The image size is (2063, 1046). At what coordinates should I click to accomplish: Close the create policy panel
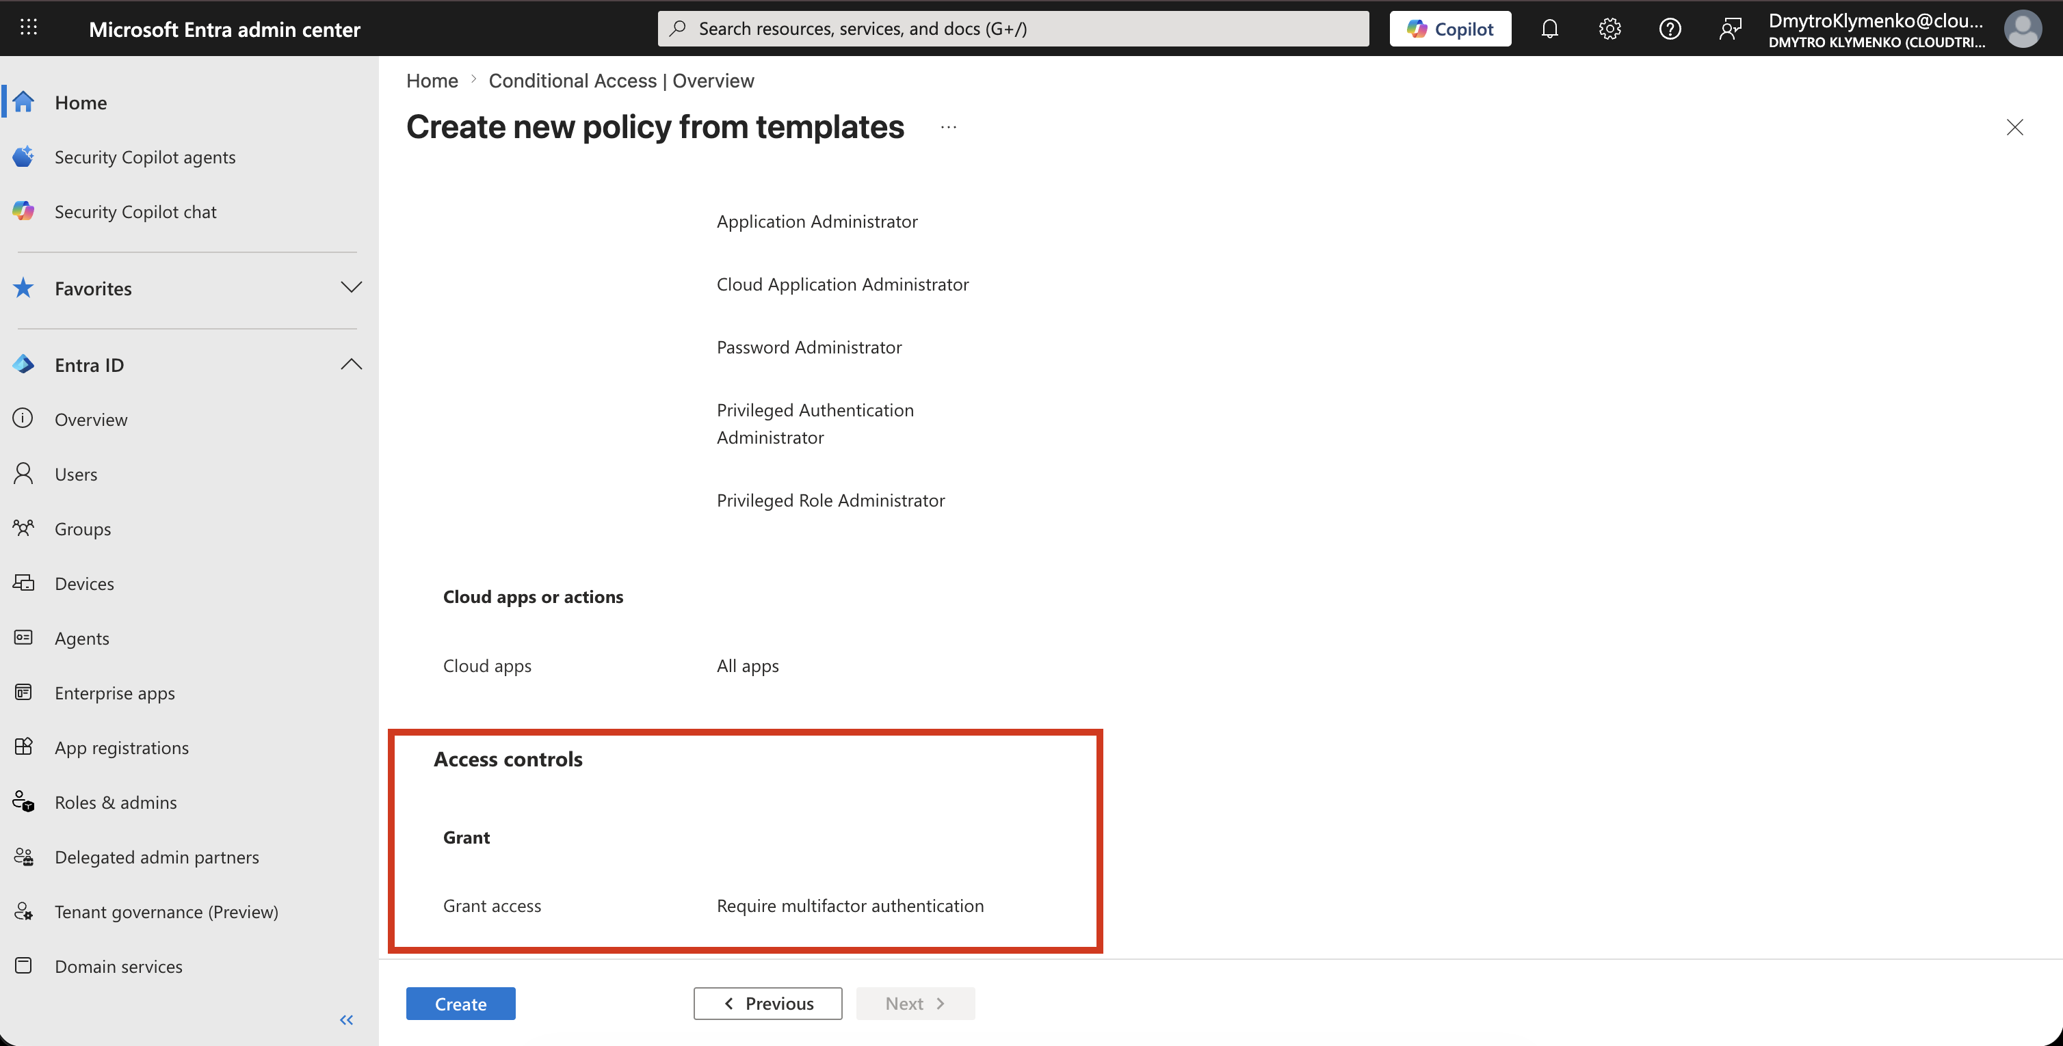[2014, 127]
